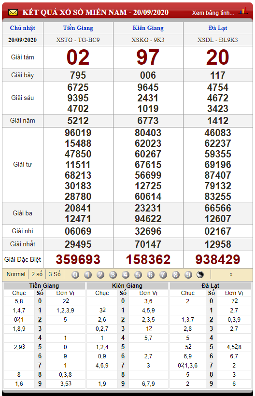Open Đà Lạt province link

point(218,28)
